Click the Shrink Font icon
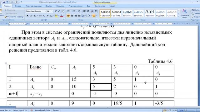Image resolution: width=200 pixels, height=112 pixels. pos(59,11)
